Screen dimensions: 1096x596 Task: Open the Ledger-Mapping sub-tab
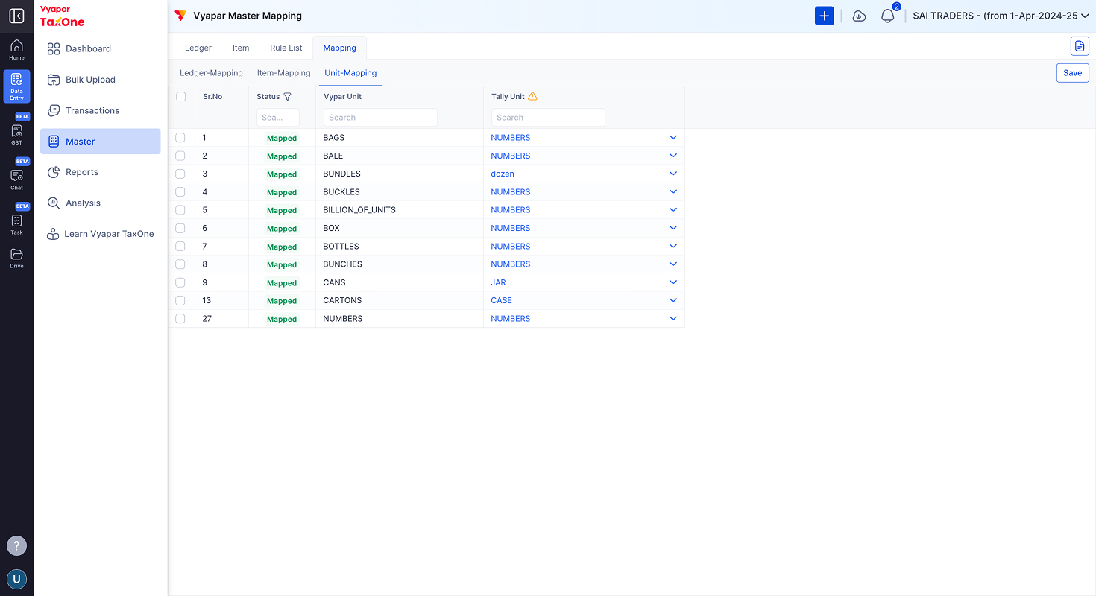(211, 73)
